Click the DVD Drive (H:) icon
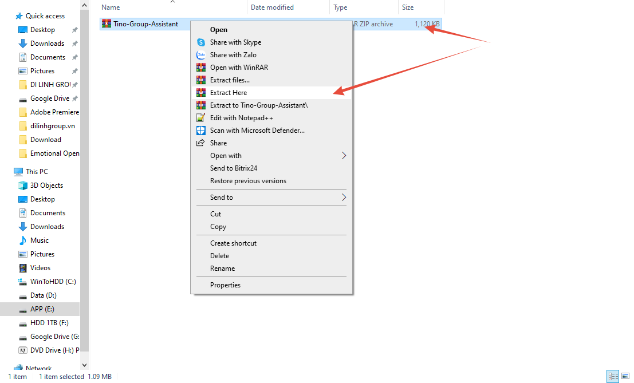Image resolution: width=634 pixels, height=383 pixels. [x=23, y=350]
